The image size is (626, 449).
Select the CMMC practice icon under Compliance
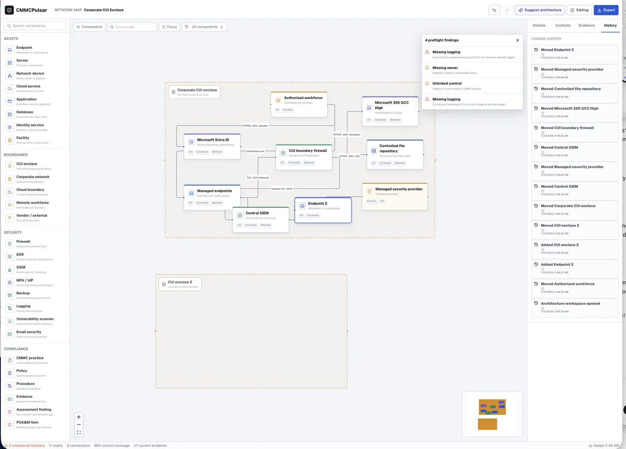(10, 360)
